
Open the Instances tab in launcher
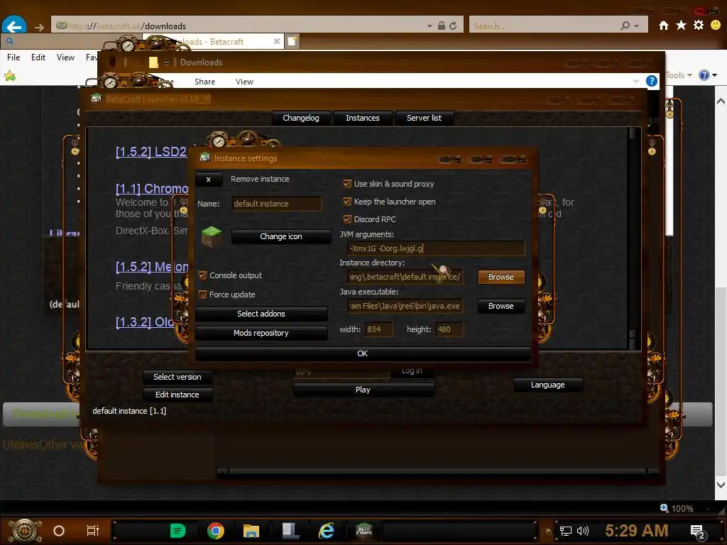363,118
